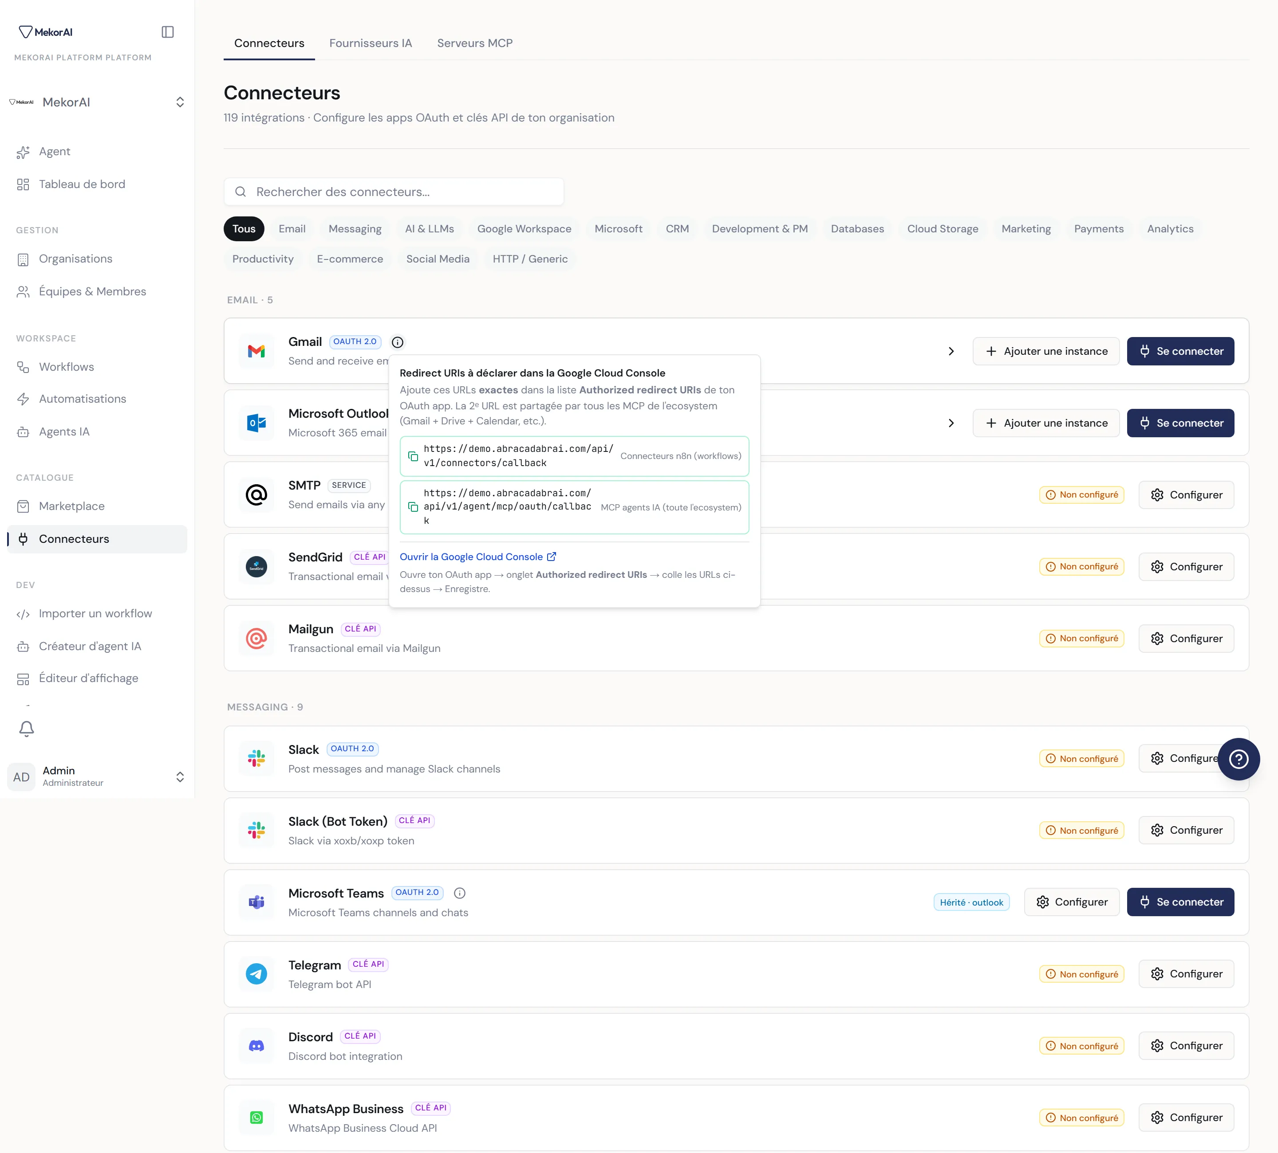Expand the MekorAI organisation switcher
1278x1153 pixels.
click(180, 102)
